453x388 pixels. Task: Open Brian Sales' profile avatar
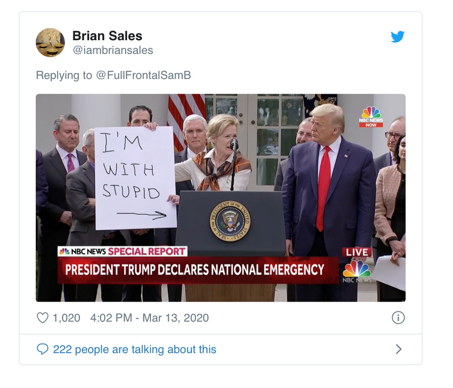[x=50, y=43]
